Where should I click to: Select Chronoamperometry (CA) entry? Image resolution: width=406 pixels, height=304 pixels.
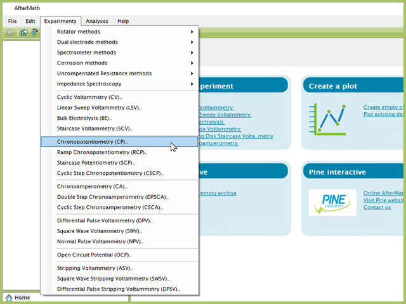(x=120, y=186)
